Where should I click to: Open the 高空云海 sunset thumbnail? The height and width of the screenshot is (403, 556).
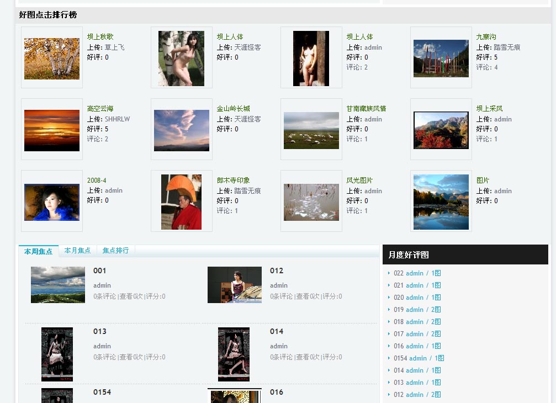click(52, 130)
